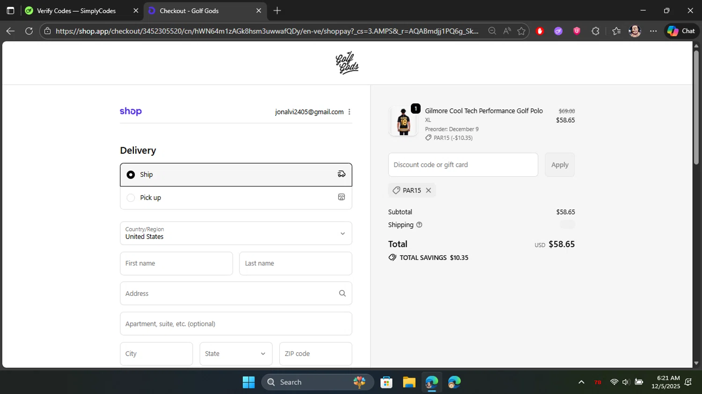Open browser Settings and more menu
702x394 pixels.
pyautogui.click(x=653, y=31)
